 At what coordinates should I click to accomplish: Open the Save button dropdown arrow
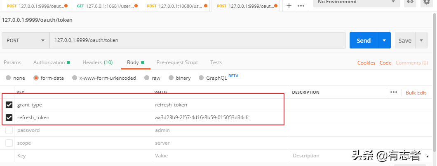(421, 41)
